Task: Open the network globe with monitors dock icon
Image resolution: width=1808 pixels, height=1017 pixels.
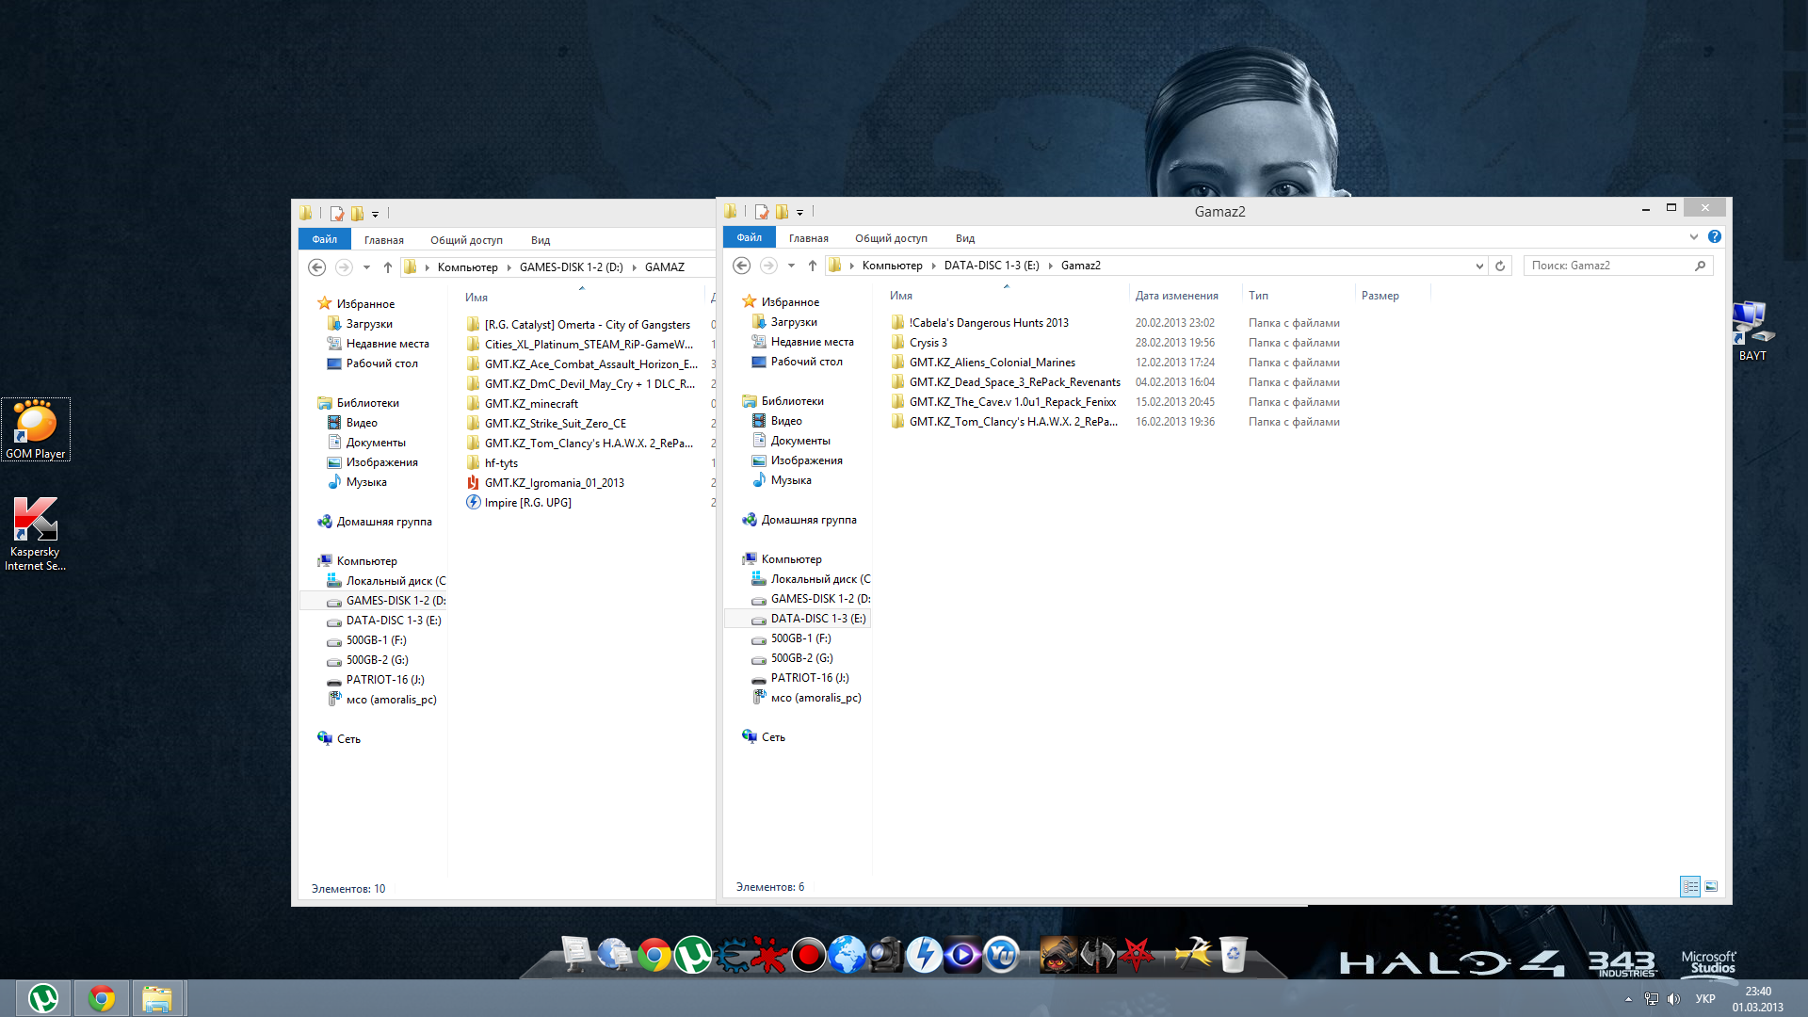Action: (x=615, y=955)
